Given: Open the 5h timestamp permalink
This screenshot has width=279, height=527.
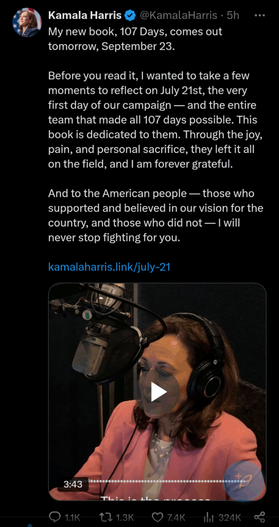Looking at the screenshot, I should (233, 15).
